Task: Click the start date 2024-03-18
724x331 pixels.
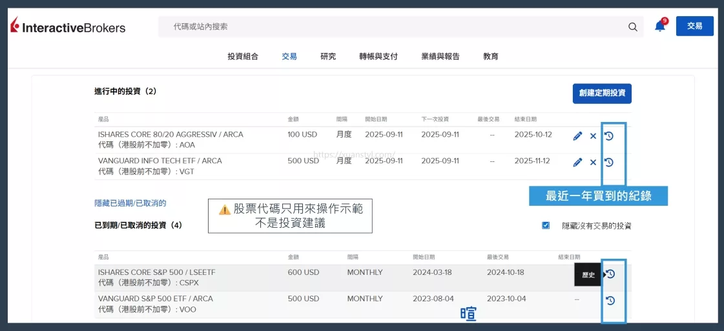Action: (432, 272)
